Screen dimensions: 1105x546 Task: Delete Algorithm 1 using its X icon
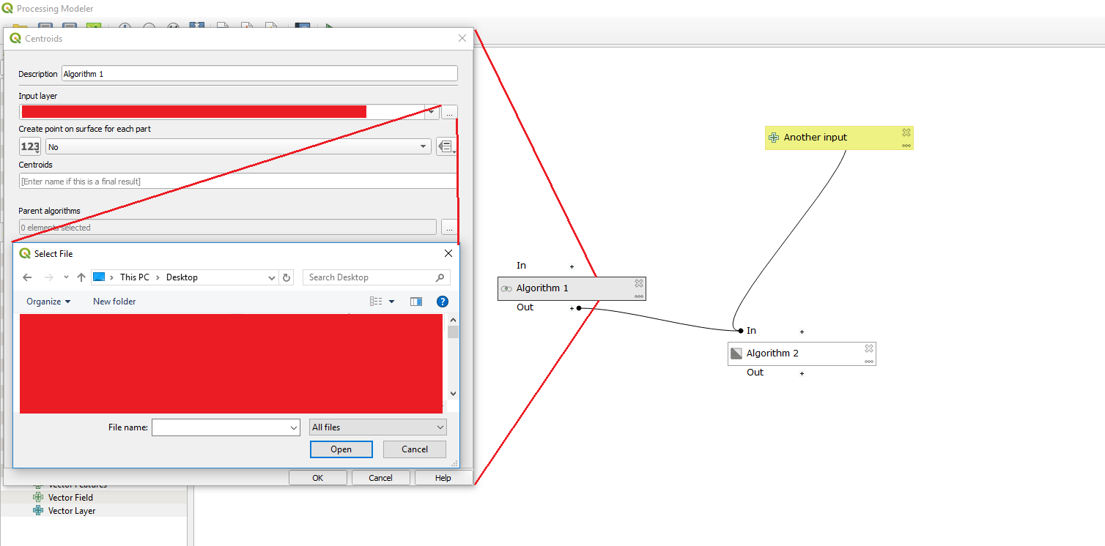point(638,283)
